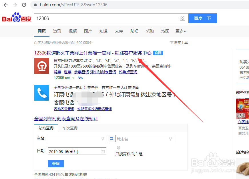The width and height of the screenshot is (249, 179).
Task: Click the swap stations arrows icon
Action: click(x=112, y=139)
